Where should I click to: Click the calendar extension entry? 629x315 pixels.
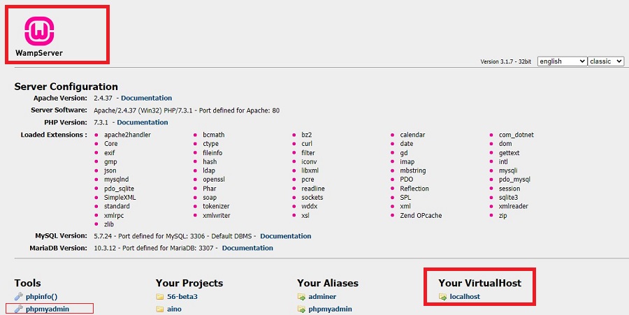412,135
